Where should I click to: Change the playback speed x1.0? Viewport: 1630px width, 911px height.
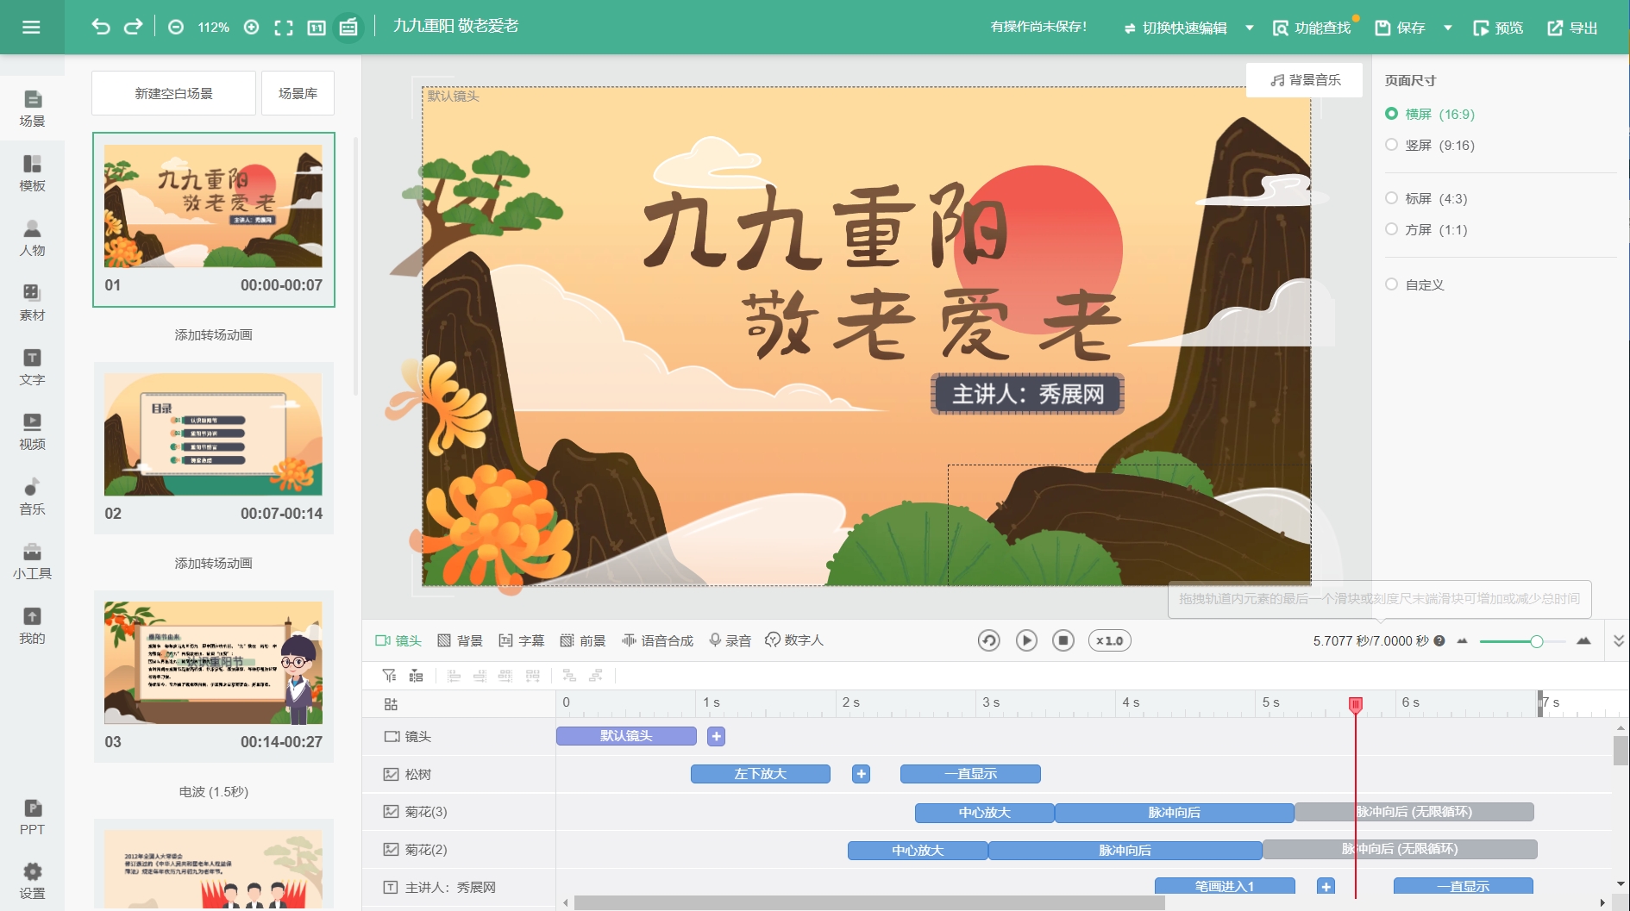pos(1109,640)
